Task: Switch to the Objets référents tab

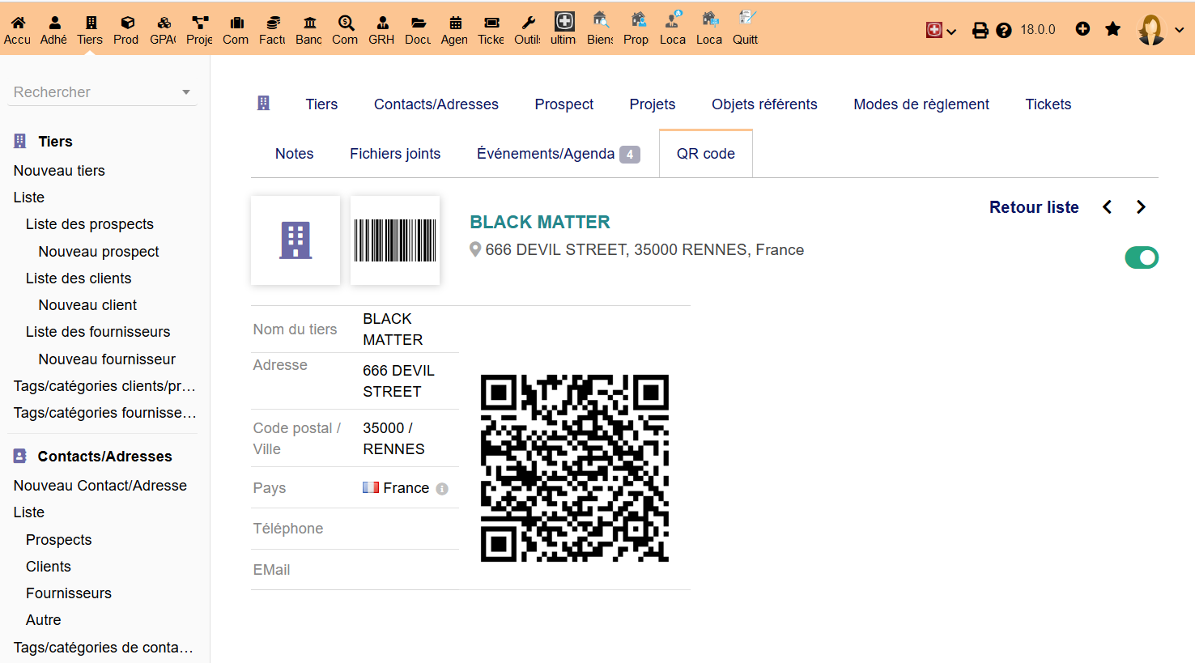Action: click(764, 104)
